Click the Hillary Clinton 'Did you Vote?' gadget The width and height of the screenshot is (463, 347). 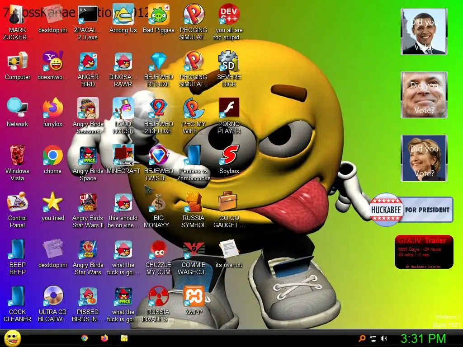(x=424, y=158)
